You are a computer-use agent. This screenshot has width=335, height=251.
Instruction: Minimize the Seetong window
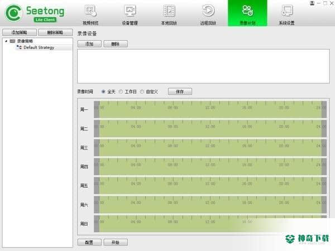(319, 3)
